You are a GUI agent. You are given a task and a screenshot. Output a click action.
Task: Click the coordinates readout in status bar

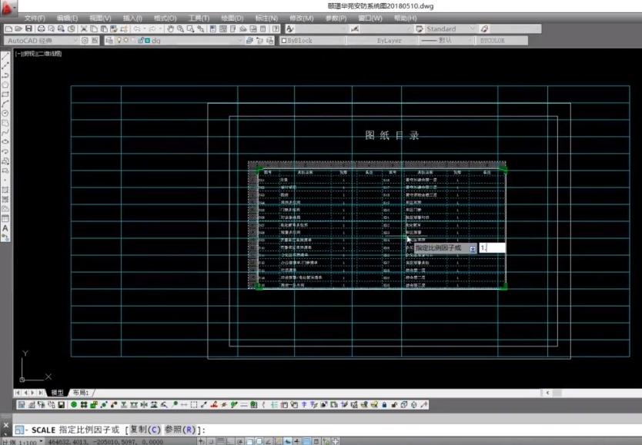[x=105, y=442]
